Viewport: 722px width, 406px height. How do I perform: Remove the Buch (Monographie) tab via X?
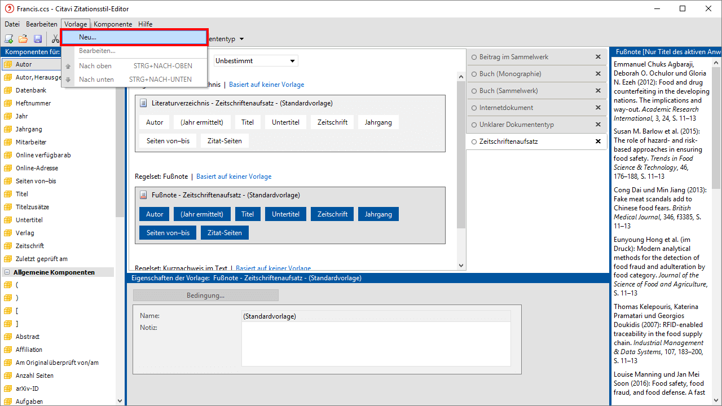(x=598, y=74)
